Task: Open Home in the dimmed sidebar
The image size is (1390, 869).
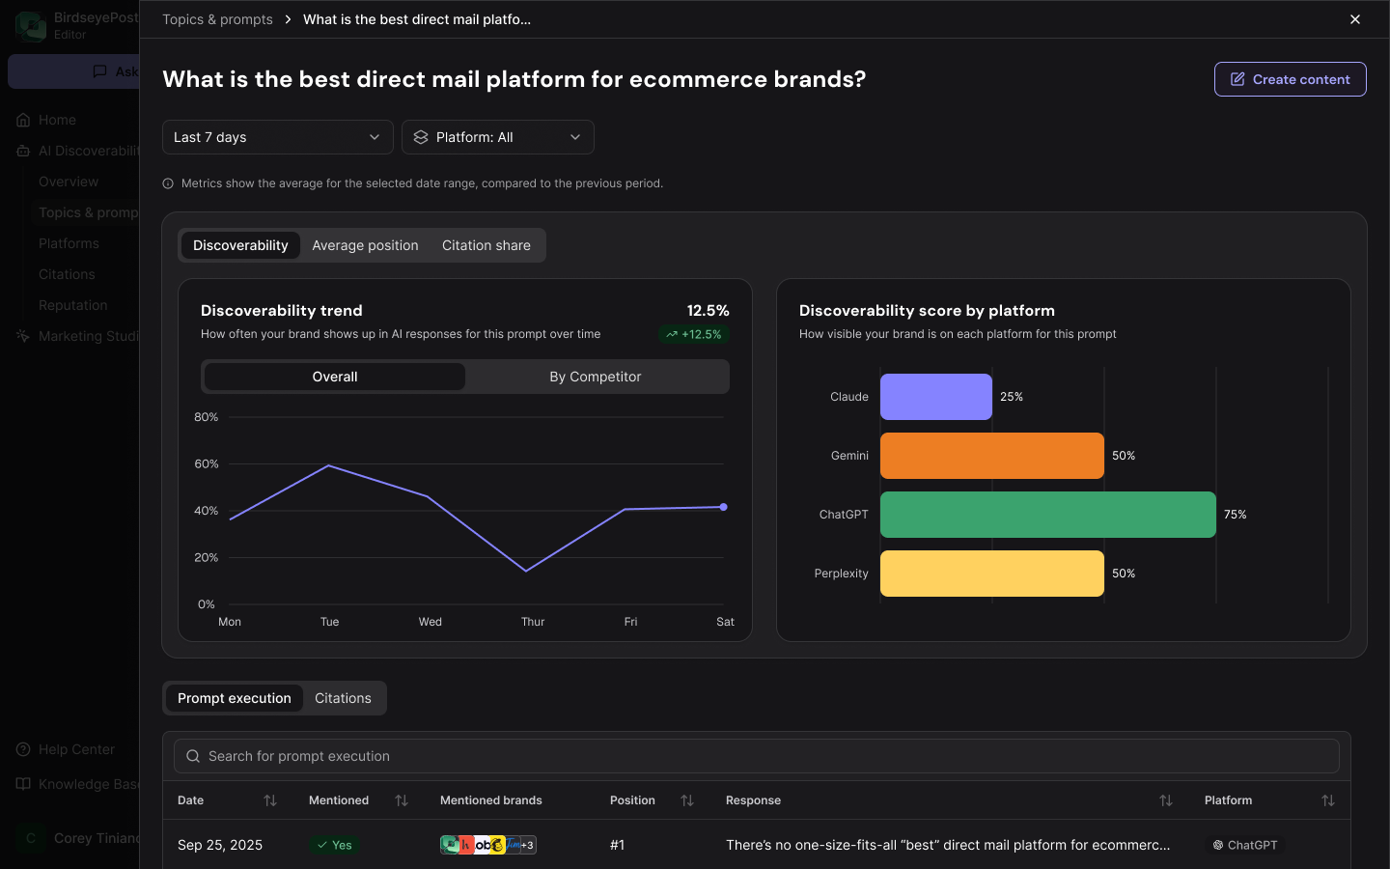Action: [x=57, y=120]
